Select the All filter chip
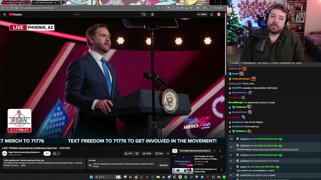The image size is (321, 180). [x=175, y=151]
